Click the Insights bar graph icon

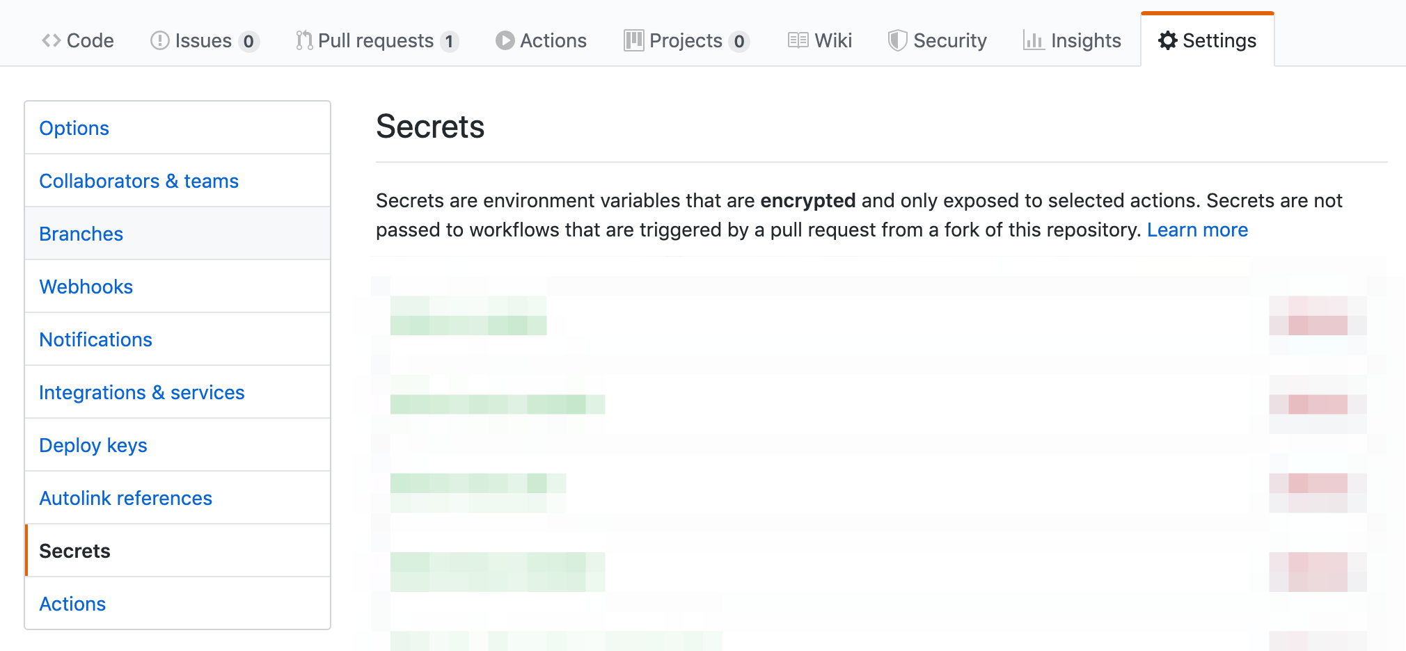[1033, 40]
